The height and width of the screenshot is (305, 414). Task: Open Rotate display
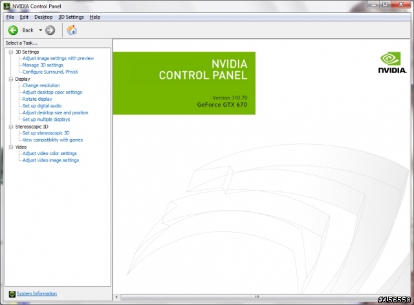[38, 100]
